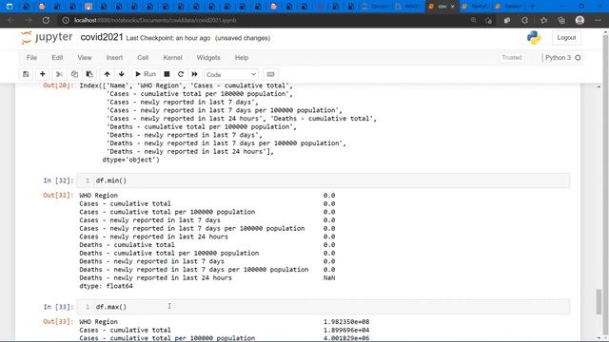The width and height of the screenshot is (609, 342).
Task: Click the Trusted notebook indicator
Action: point(512,57)
